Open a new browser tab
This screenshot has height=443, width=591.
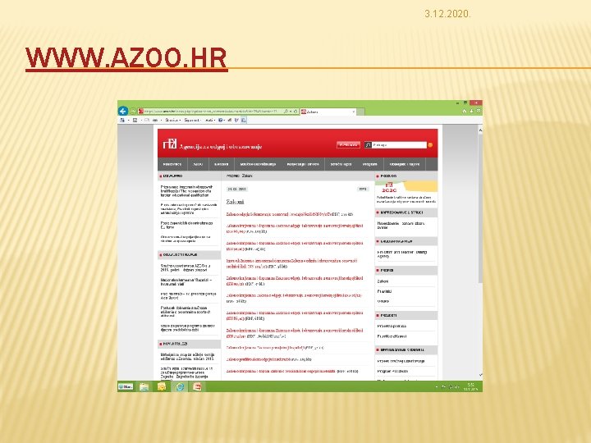(360, 112)
